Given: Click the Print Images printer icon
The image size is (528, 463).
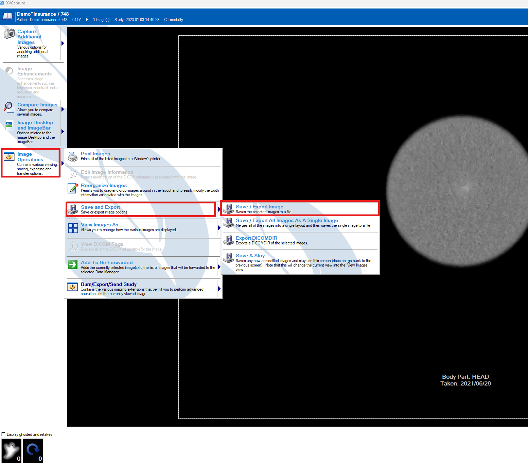Looking at the screenshot, I should 73,156.
